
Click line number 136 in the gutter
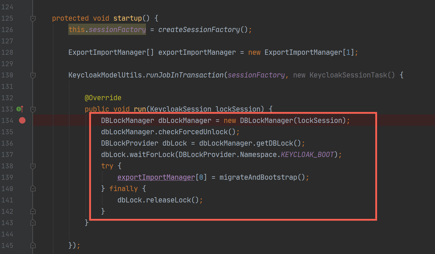[7, 143]
